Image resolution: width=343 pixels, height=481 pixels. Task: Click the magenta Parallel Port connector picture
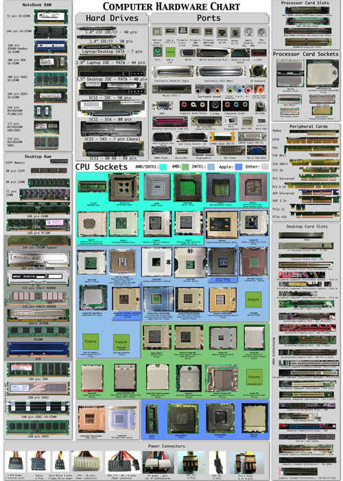(170, 121)
